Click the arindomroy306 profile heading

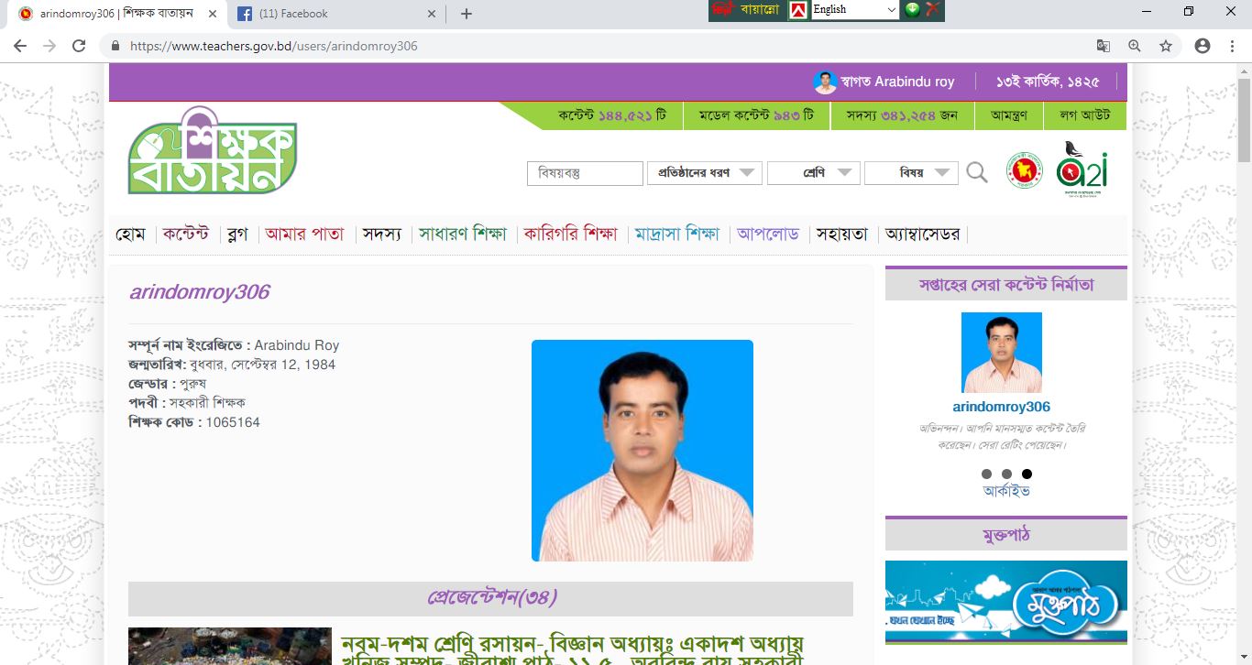pos(200,292)
